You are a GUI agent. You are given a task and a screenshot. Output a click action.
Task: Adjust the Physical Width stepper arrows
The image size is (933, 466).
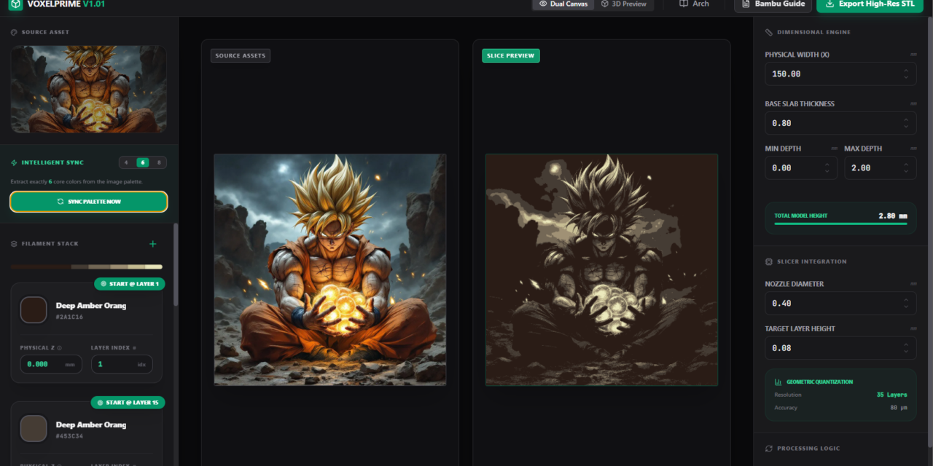905,74
